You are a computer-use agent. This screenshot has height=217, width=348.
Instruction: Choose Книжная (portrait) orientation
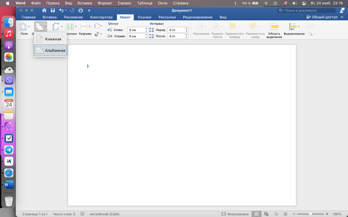51,39
